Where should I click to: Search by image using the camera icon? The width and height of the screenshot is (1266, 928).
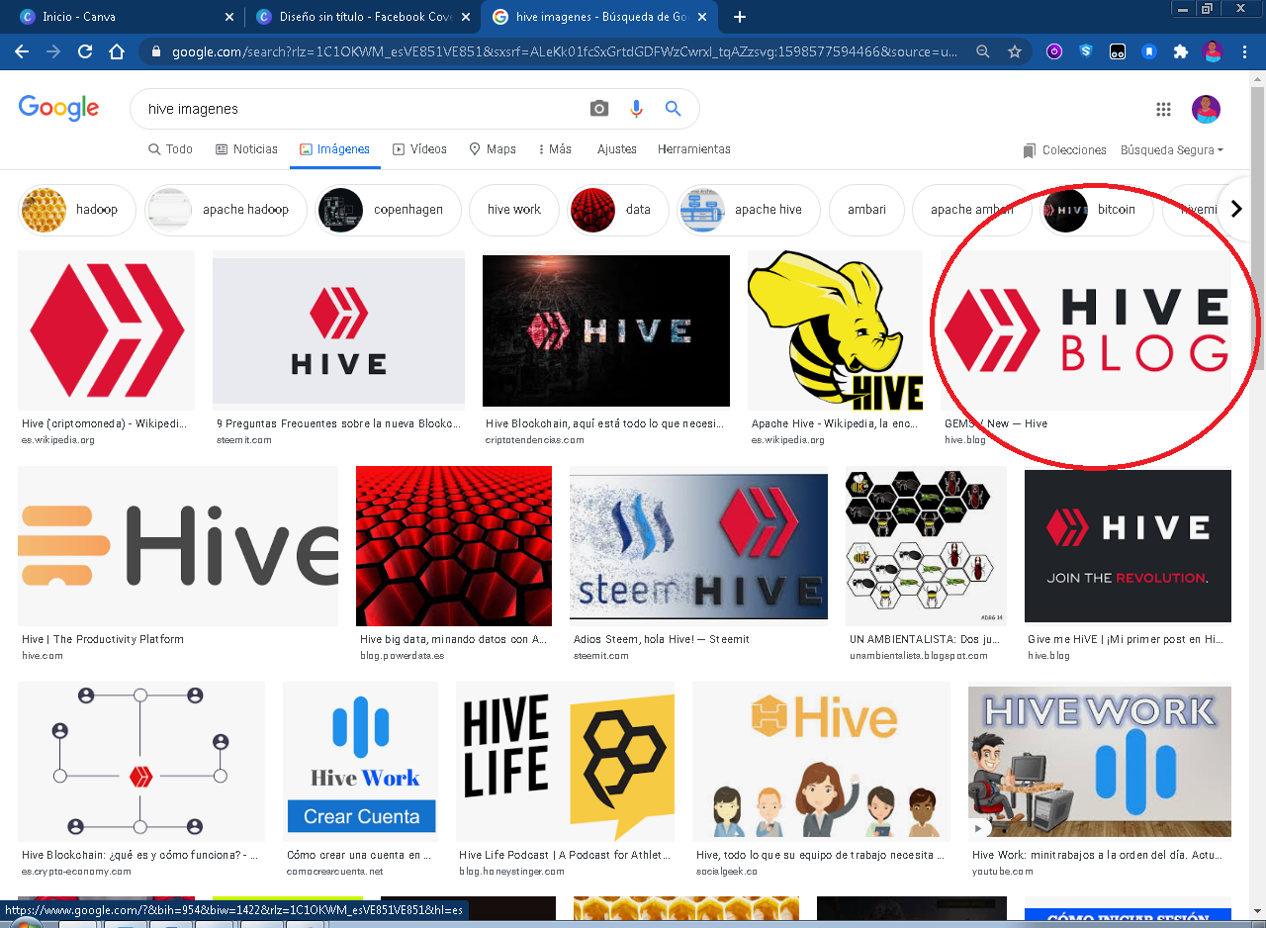pos(599,109)
